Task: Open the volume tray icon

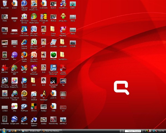Action: (156, 131)
